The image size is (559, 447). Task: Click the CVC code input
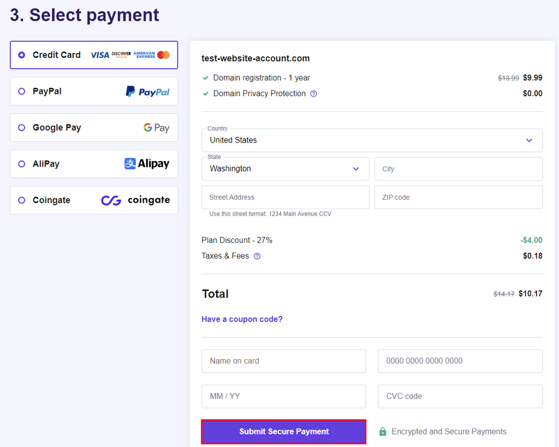[460, 396]
